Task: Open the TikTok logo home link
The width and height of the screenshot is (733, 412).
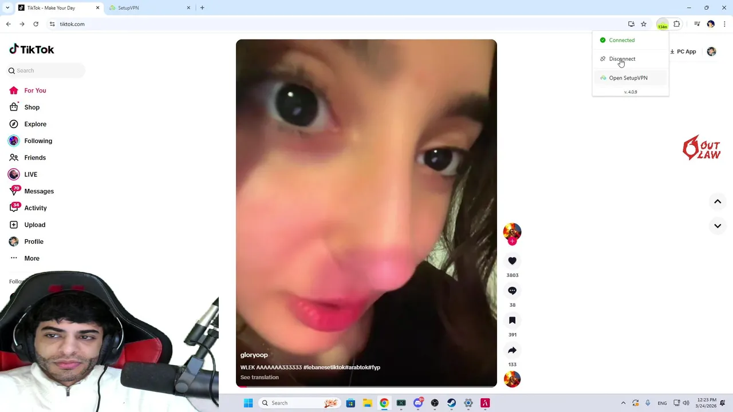Action: pos(31,49)
